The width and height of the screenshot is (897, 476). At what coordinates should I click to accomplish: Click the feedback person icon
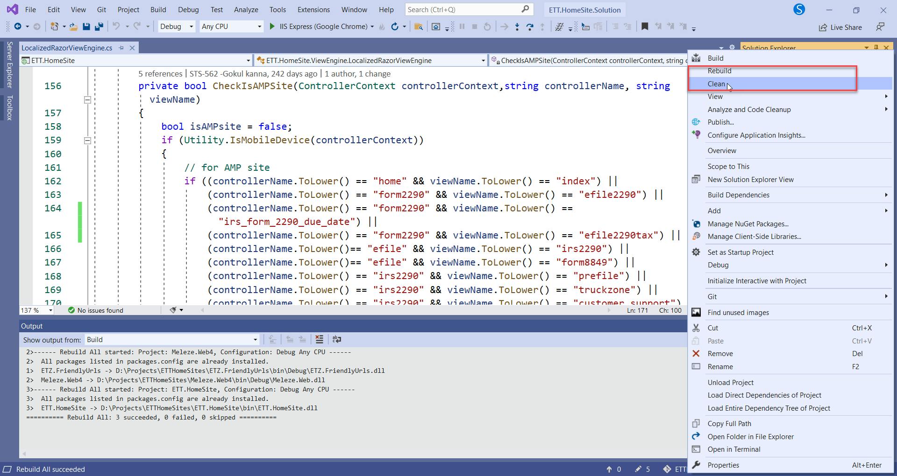(x=880, y=27)
